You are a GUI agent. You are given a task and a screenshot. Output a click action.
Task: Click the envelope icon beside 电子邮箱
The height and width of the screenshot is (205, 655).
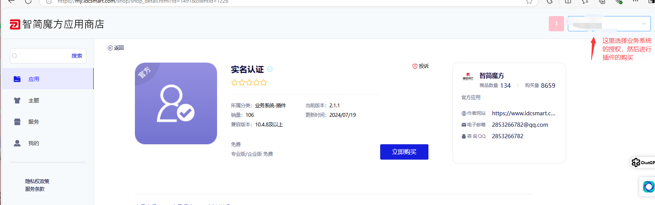click(x=464, y=125)
